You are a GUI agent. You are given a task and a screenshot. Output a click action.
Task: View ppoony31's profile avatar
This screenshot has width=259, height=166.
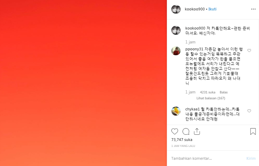(x=176, y=51)
